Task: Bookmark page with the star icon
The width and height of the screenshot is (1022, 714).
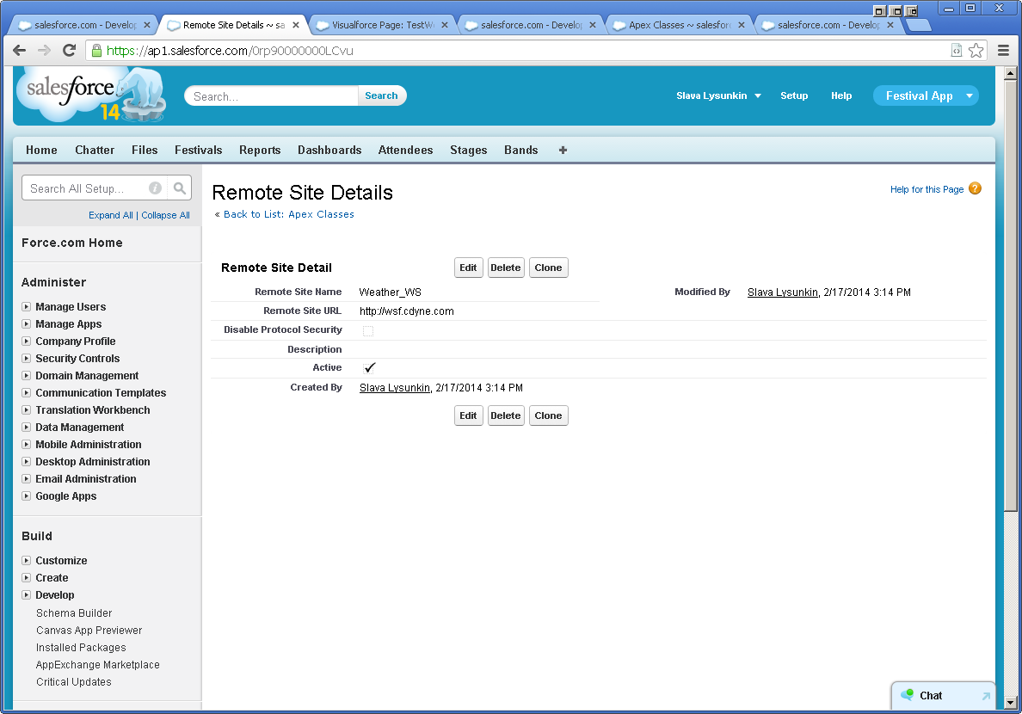Action: pos(976,50)
